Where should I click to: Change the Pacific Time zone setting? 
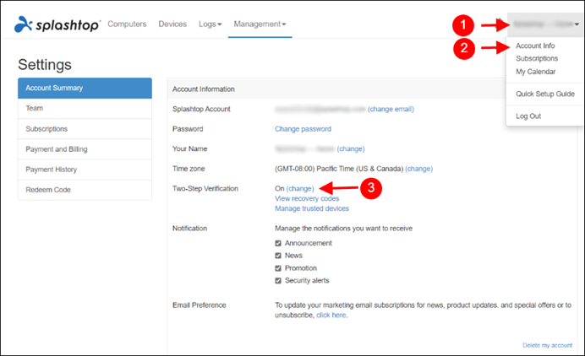pyautogui.click(x=418, y=169)
